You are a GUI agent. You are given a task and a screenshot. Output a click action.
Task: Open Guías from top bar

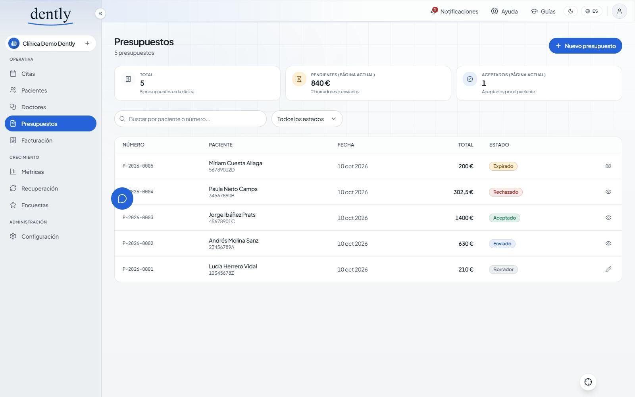543,11
